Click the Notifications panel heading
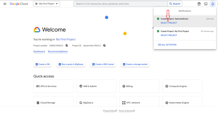218x114 pixels. click(x=185, y=11)
